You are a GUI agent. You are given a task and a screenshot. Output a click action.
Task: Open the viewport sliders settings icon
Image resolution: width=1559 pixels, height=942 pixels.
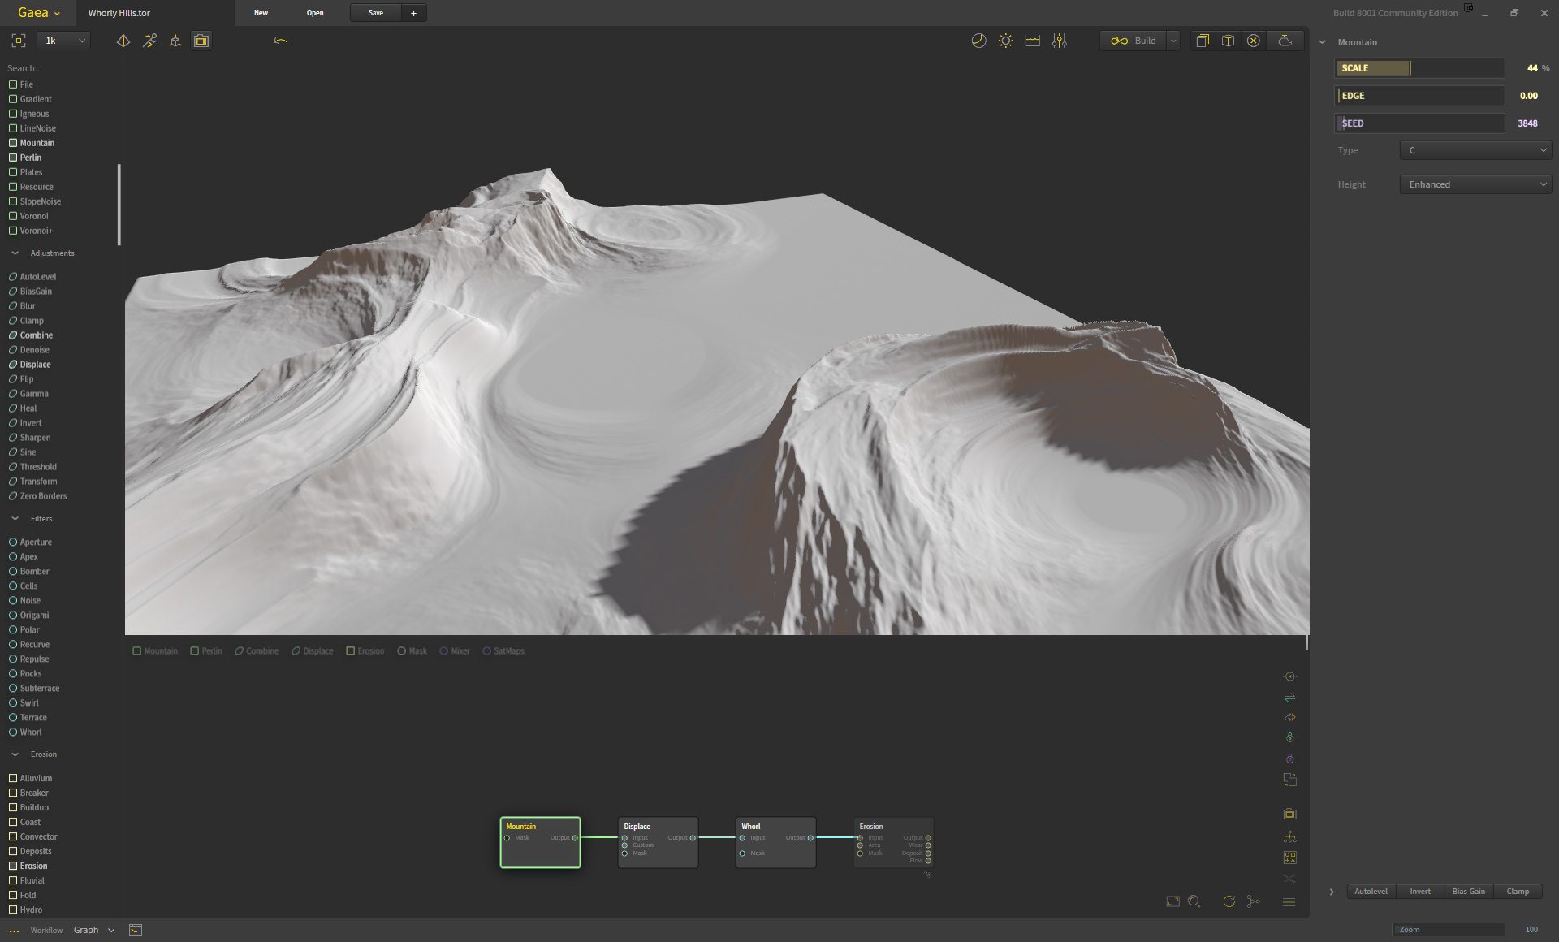tap(1059, 41)
